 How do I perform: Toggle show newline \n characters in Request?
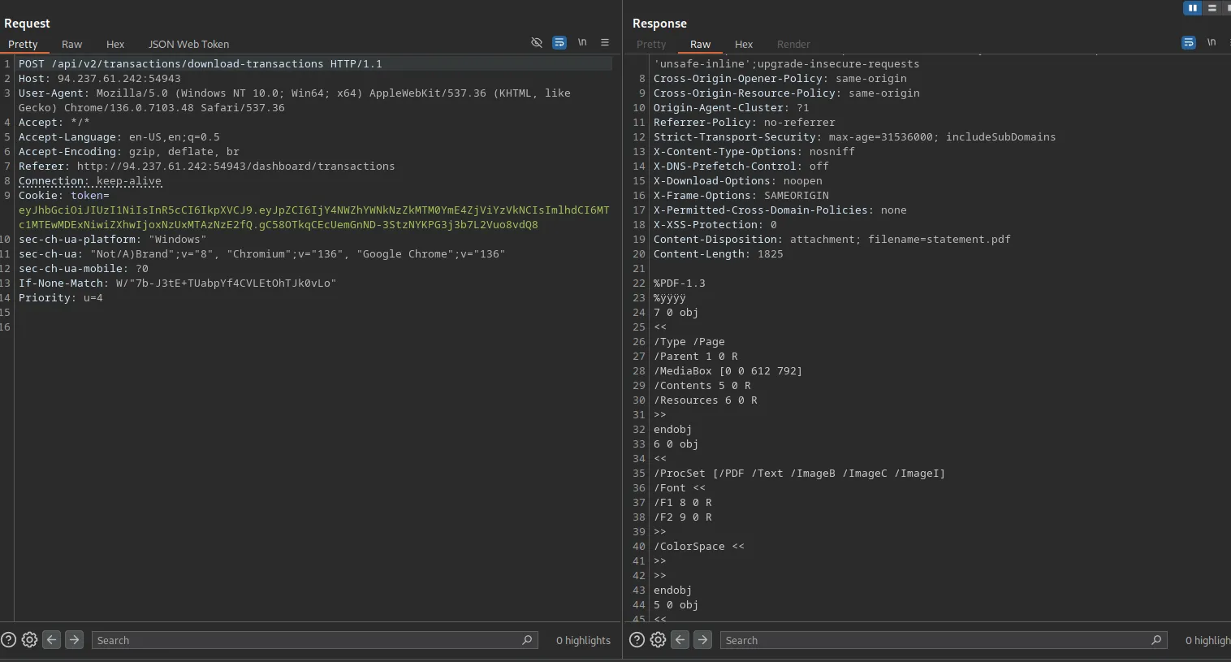pos(582,42)
